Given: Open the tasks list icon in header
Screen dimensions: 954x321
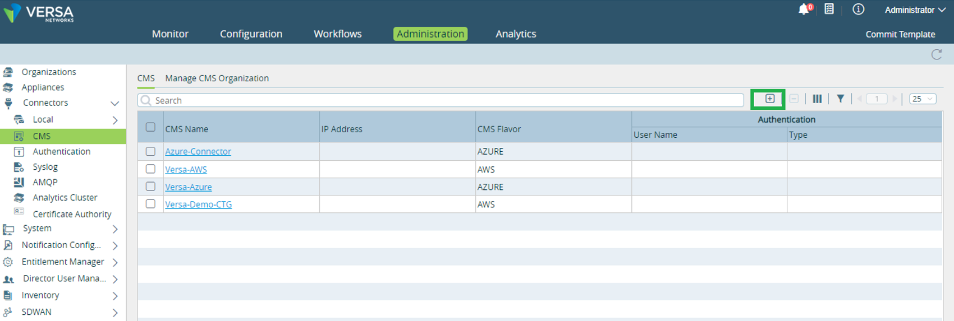Looking at the screenshot, I should pyautogui.click(x=829, y=9).
